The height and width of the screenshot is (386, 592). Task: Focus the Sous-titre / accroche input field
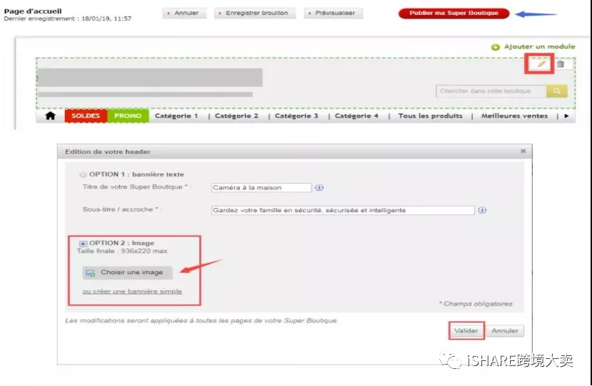pos(342,210)
